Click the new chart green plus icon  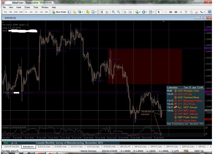pyautogui.click(x=79, y=12)
